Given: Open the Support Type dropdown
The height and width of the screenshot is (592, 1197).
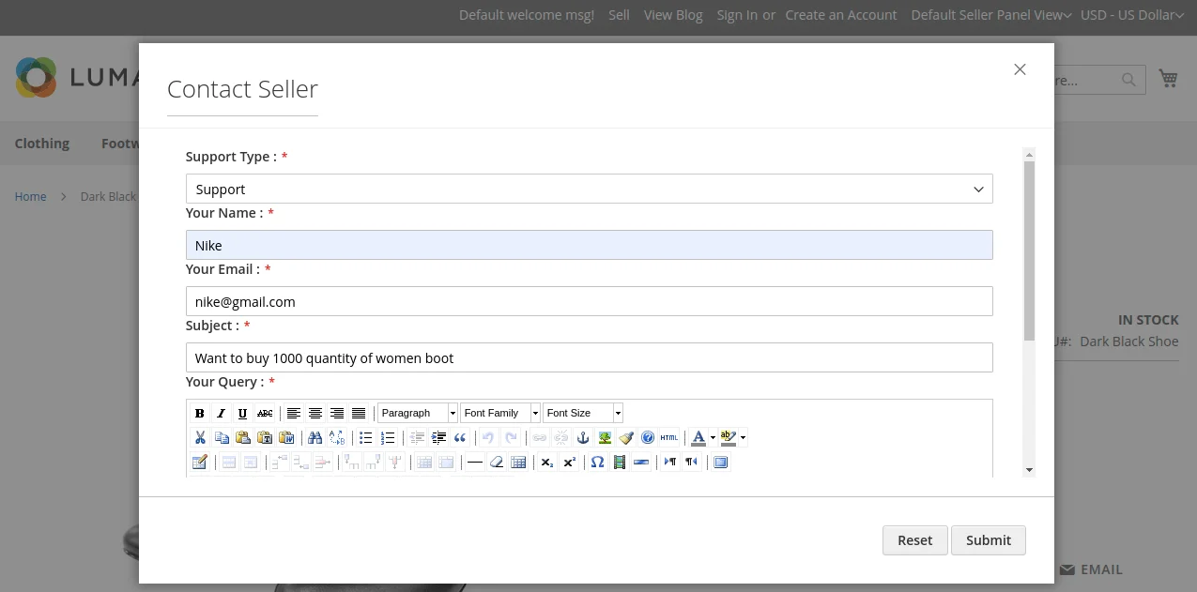Looking at the screenshot, I should click(589, 190).
